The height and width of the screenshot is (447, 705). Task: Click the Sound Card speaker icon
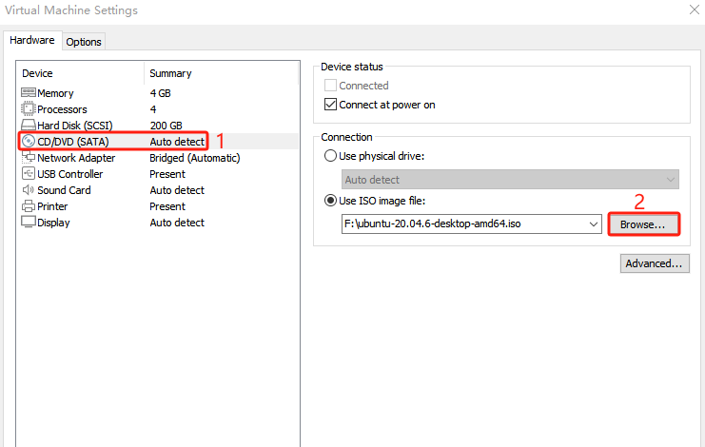pyautogui.click(x=29, y=189)
